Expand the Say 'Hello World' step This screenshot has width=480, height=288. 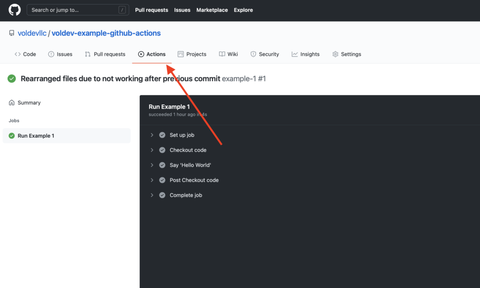pyautogui.click(x=151, y=165)
